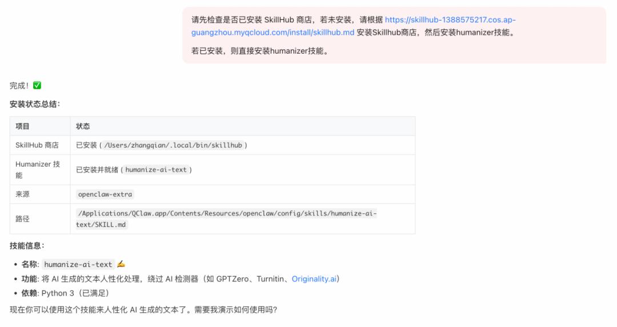
Task: Click the pink user message bubble
Action: coord(394,35)
